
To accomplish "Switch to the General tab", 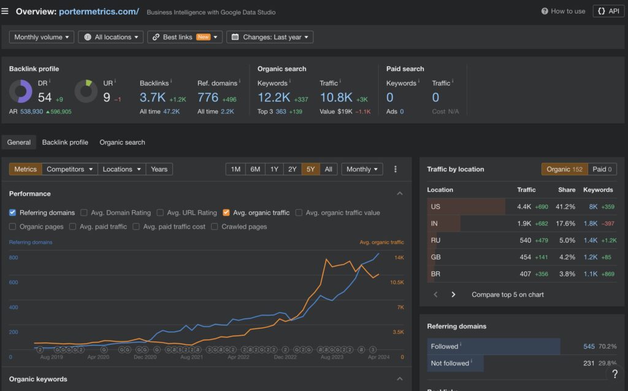I will pyautogui.click(x=19, y=142).
